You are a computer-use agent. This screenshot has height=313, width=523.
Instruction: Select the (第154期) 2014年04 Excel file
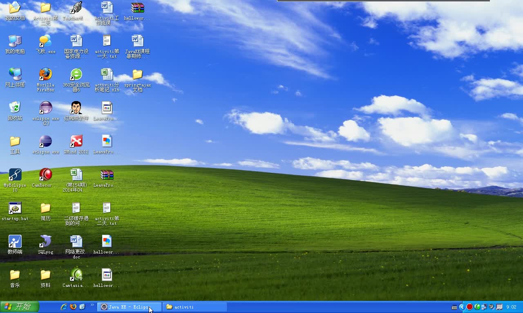coord(76,180)
